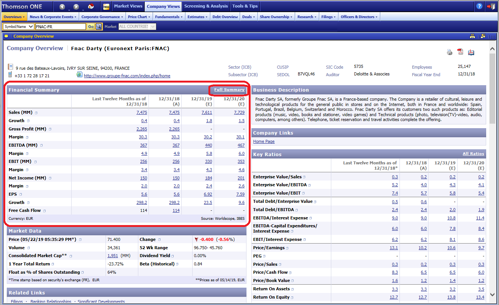Screen dimensions: 499x305
Task: Open the groupe-fnac.com website link
Action: [x=127, y=76]
